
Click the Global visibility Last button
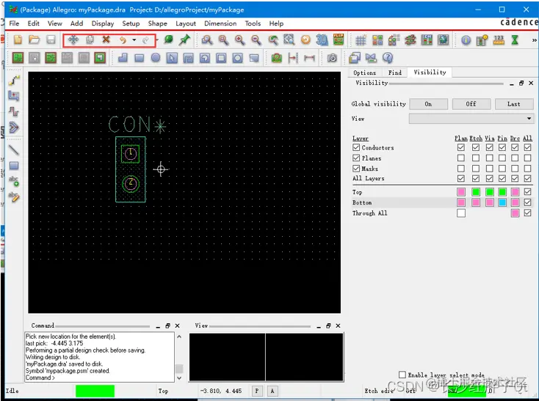[514, 104]
